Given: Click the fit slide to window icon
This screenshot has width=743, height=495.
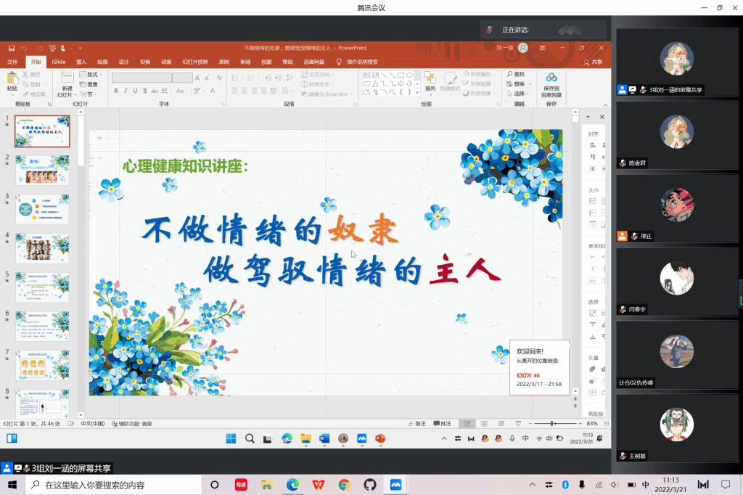Looking at the screenshot, I should 606,423.
